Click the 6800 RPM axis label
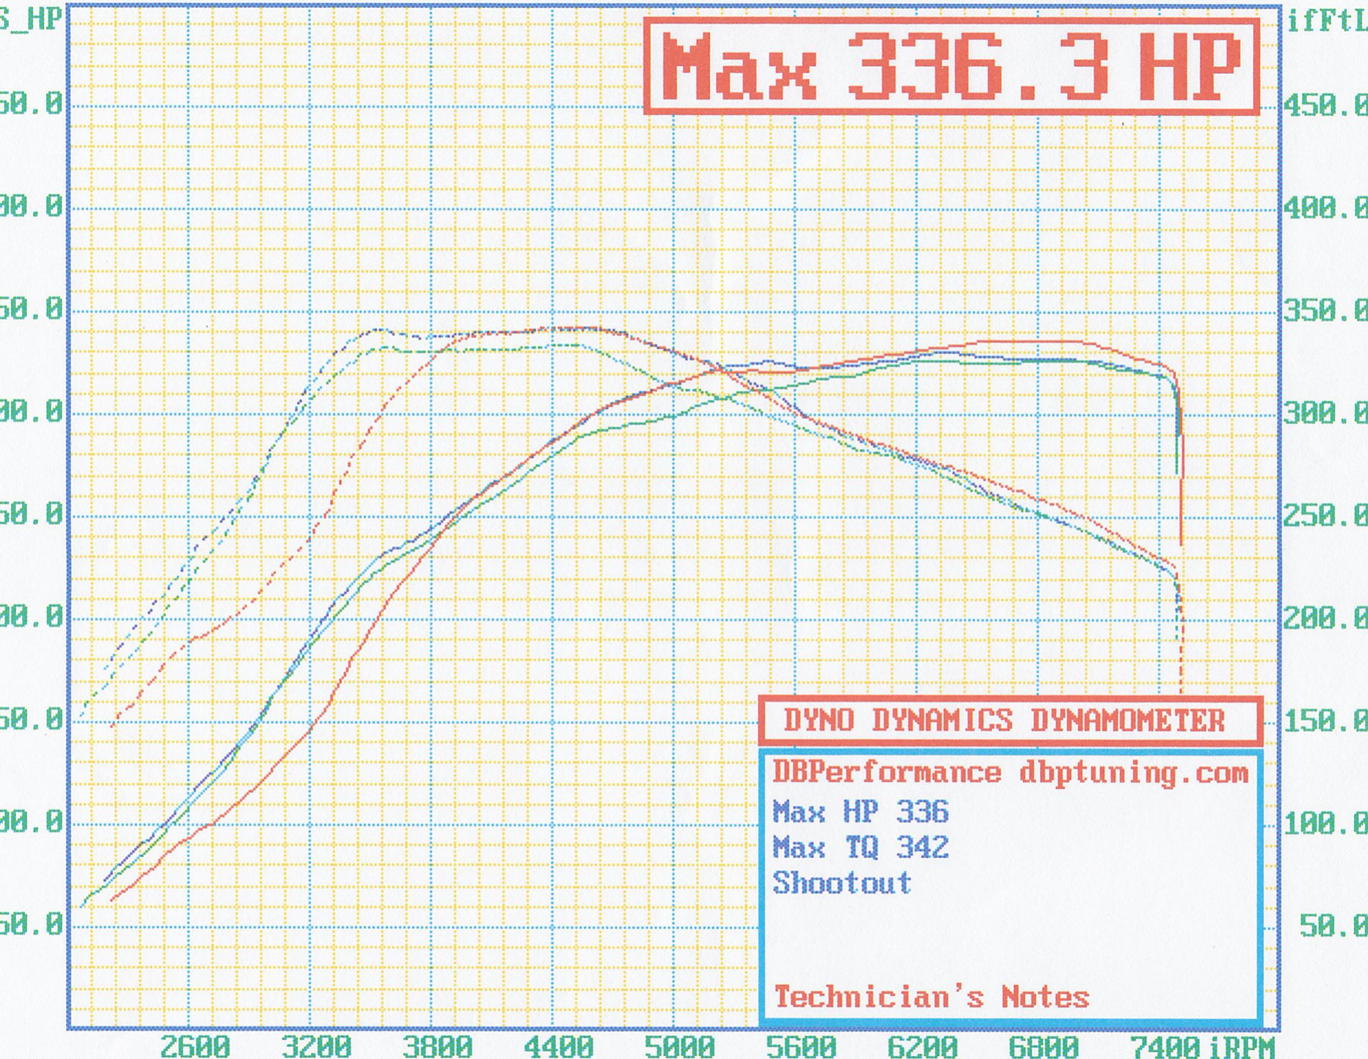 [x=1044, y=1046]
